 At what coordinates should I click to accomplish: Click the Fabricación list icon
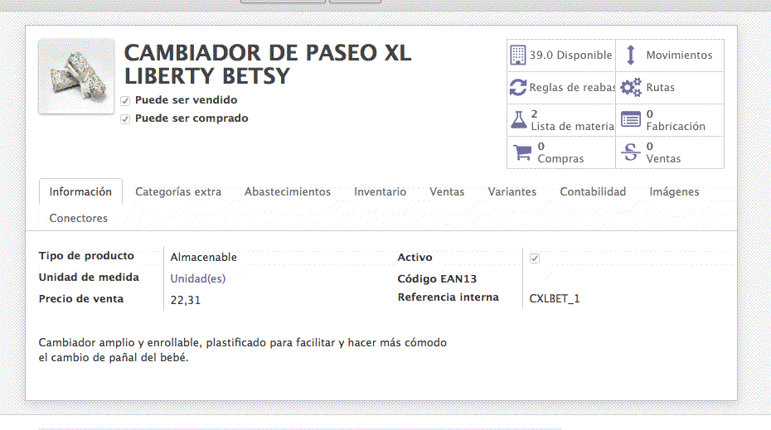coord(631,119)
